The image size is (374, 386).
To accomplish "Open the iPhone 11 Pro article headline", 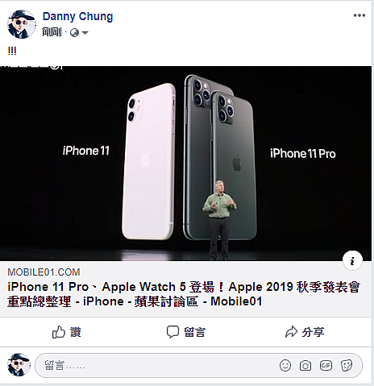I will 184,294.
